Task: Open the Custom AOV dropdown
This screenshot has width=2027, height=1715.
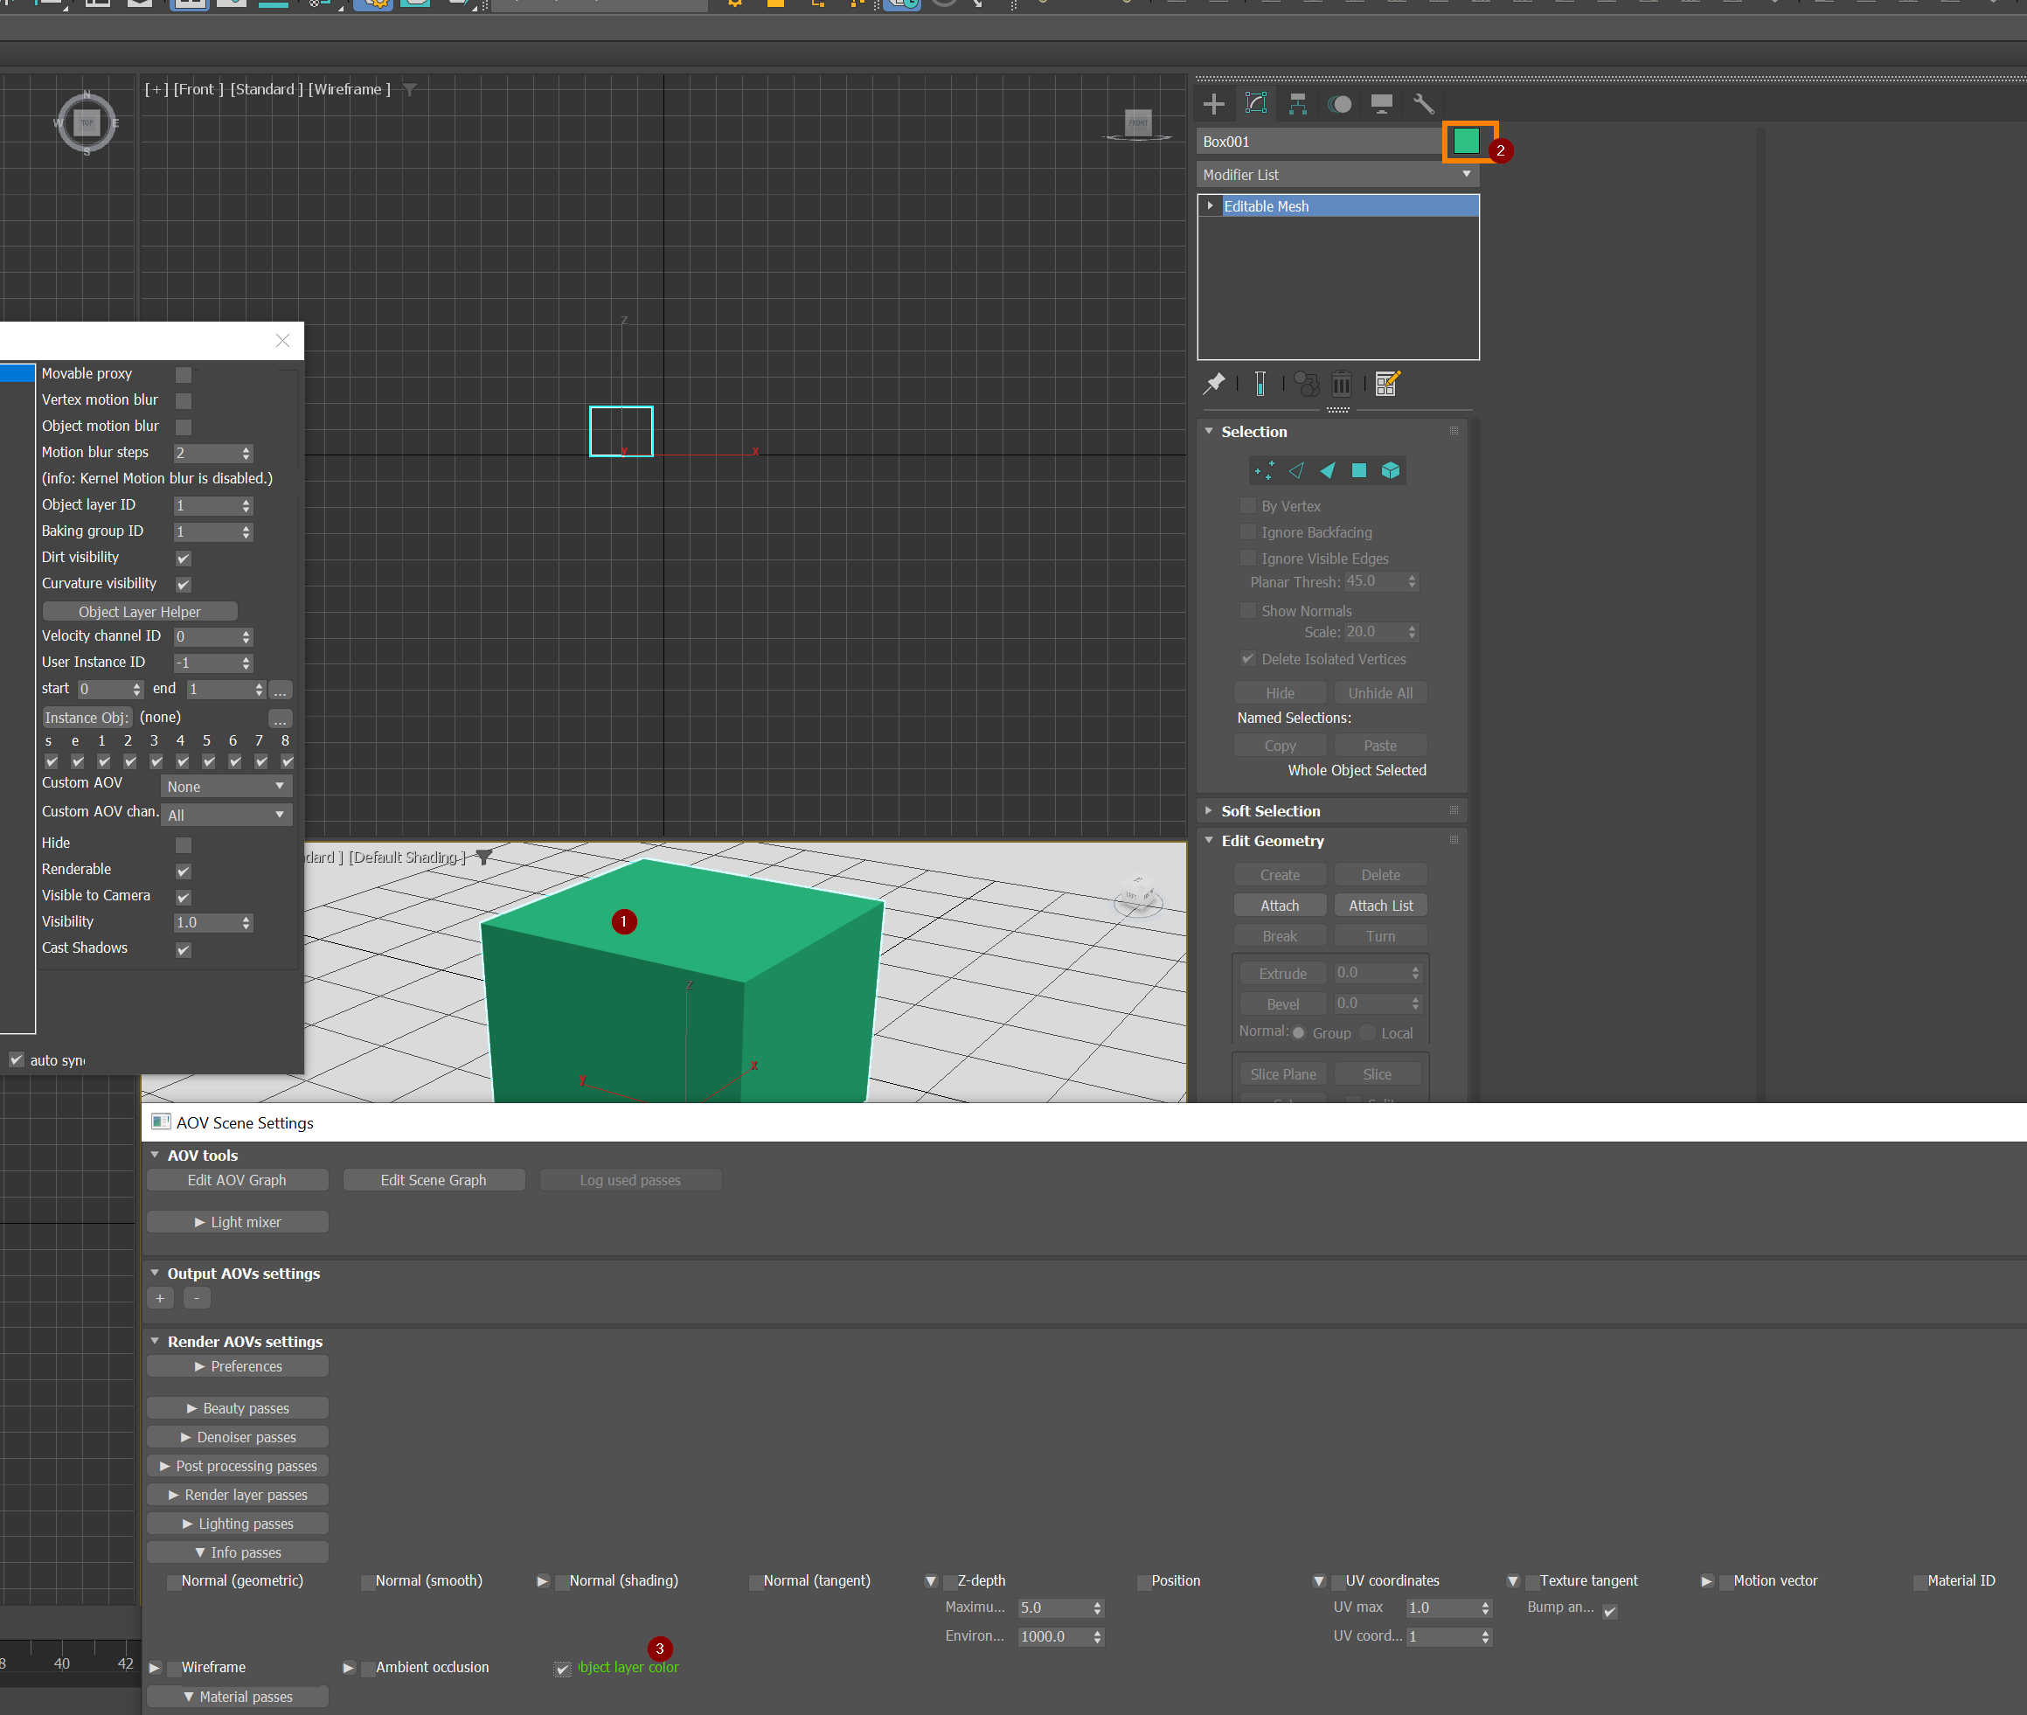Action: click(226, 787)
